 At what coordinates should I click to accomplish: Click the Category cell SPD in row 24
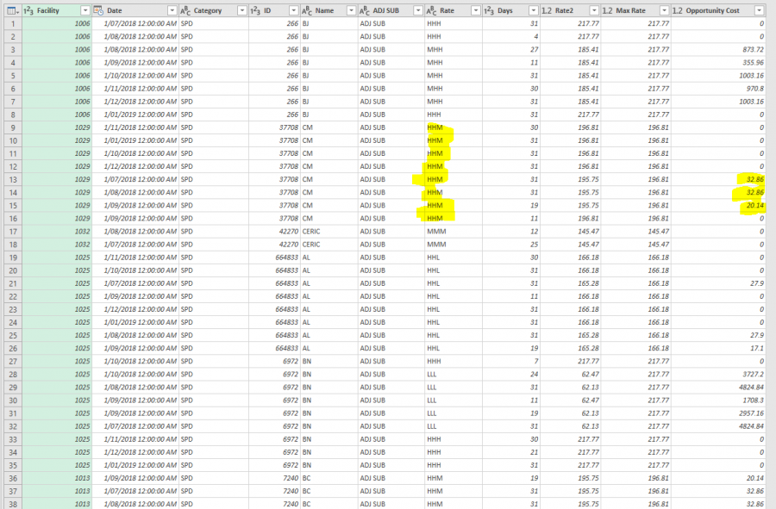(x=213, y=322)
